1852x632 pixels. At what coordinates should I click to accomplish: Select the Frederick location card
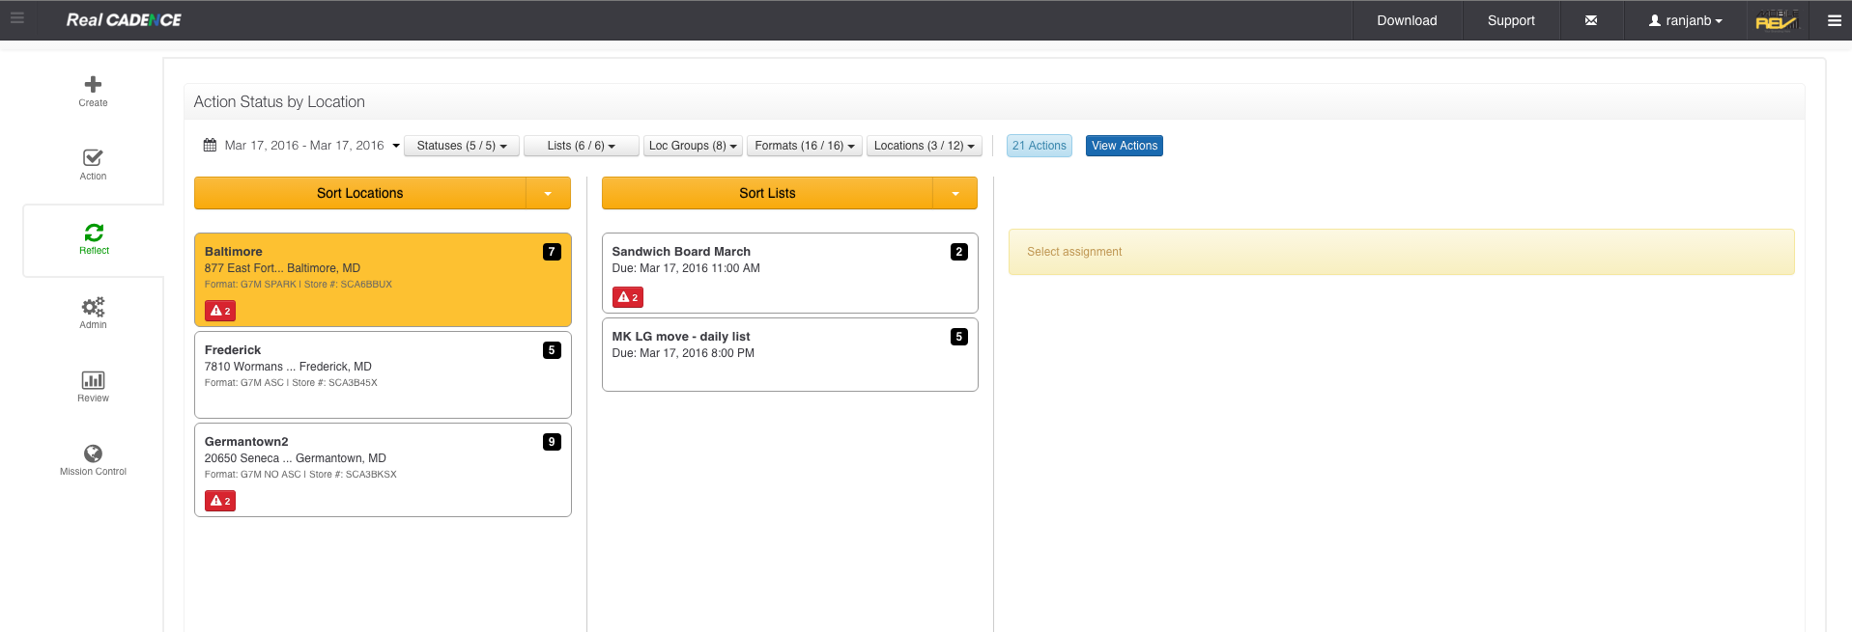click(x=383, y=374)
